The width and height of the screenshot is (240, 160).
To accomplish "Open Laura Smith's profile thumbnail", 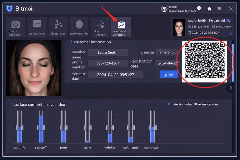I will point(179,27).
